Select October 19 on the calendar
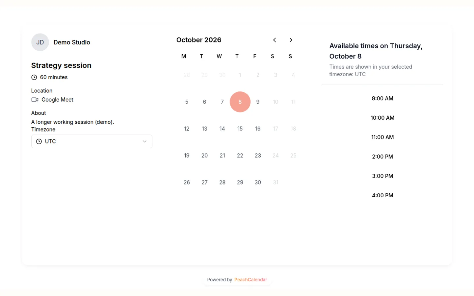Viewport: 474px width, 296px height. (187, 156)
